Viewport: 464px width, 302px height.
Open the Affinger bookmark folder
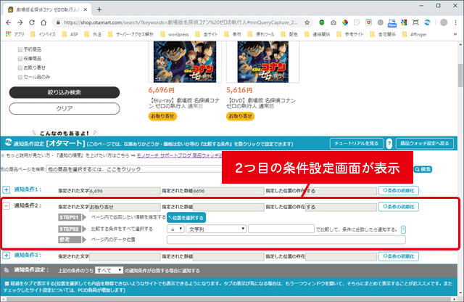[x=414, y=34]
